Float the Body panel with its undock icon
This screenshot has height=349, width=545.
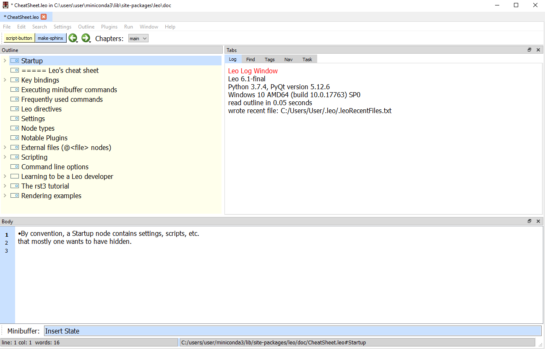529,221
